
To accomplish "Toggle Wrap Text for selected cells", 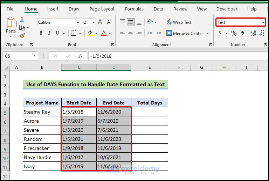I will click(x=179, y=22).
